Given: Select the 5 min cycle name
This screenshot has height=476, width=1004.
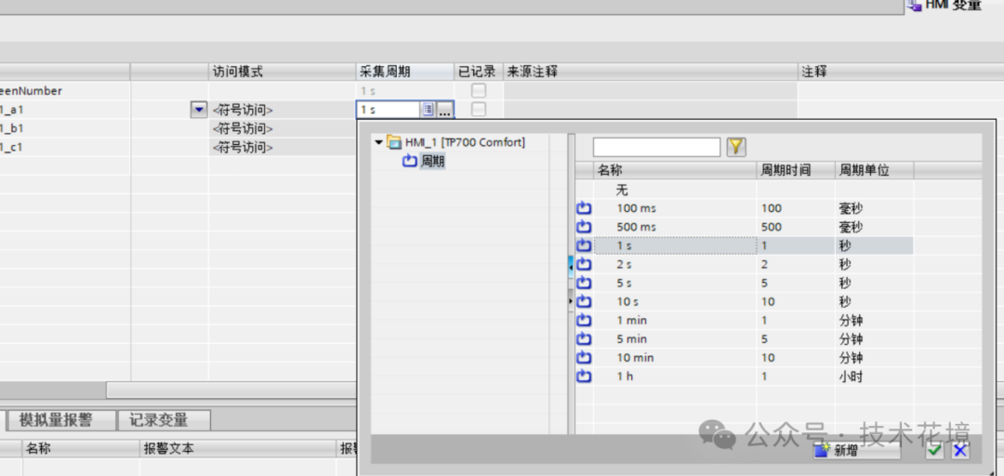Looking at the screenshot, I should (632, 339).
